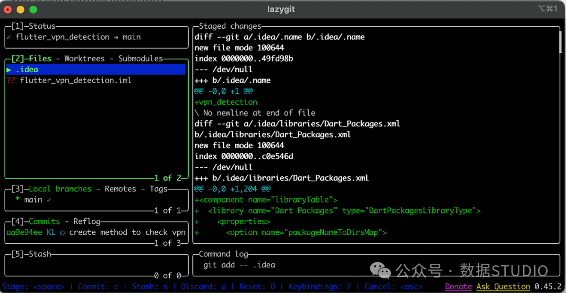Click the 0 of 0 stash counter
566x293 pixels.
pyautogui.click(x=168, y=276)
